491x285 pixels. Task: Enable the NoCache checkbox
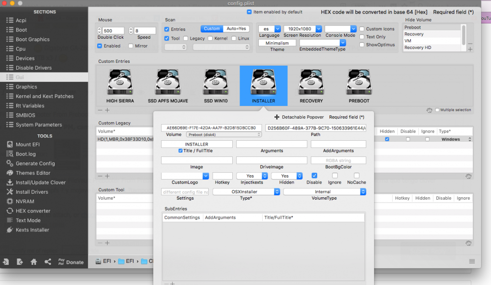click(356, 176)
